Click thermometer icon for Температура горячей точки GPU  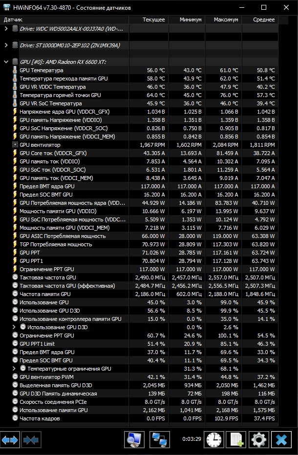click(x=15, y=95)
